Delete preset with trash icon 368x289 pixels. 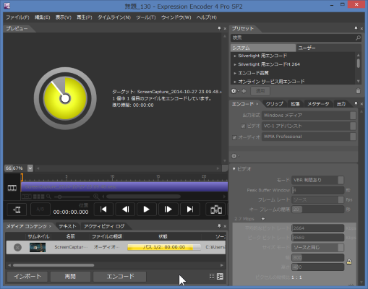click(358, 91)
